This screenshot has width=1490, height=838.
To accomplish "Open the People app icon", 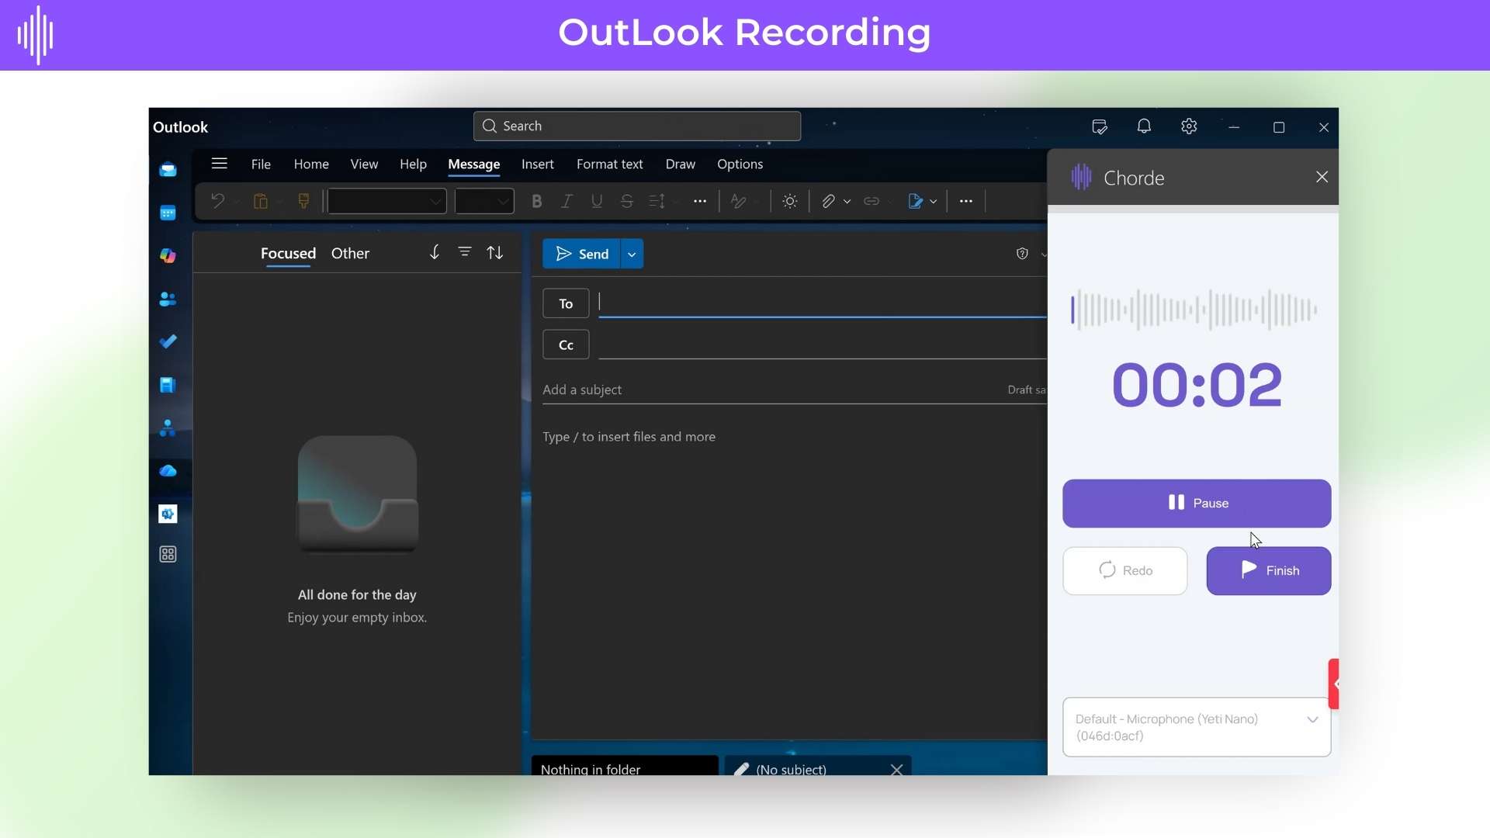I will (168, 299).
